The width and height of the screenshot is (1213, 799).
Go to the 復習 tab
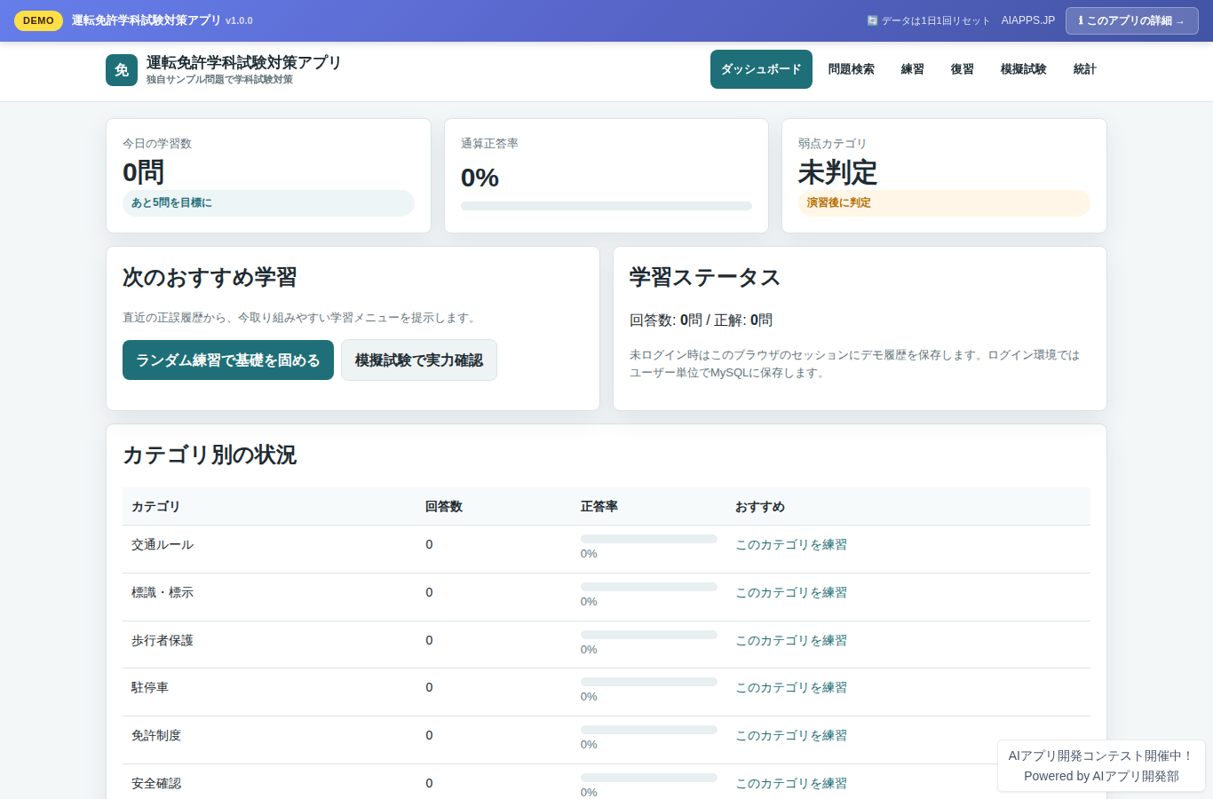pyautogui.click(x=963, y=69)
